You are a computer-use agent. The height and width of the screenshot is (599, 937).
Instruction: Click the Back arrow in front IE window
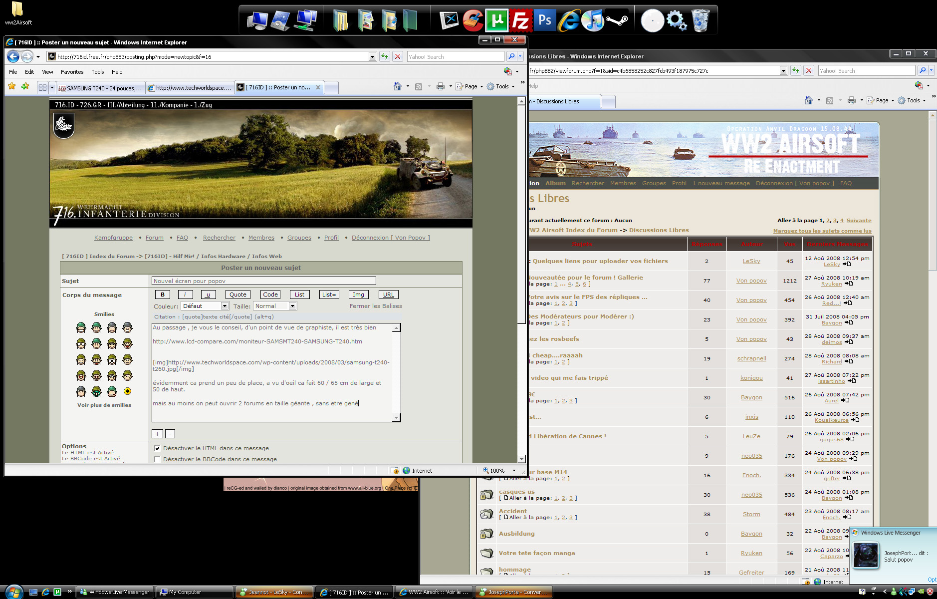[x=13, y=56]
